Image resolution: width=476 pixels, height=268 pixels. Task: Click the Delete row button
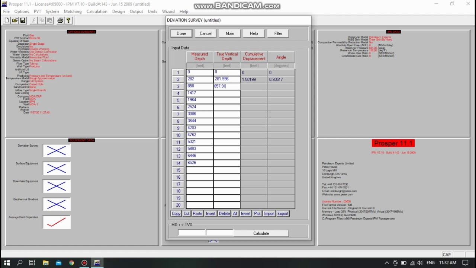click(x=224, y=214)
